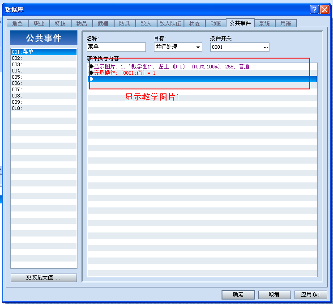Confirm with the 确定 button
Screen dimensions: 333x304
point(238,295)
